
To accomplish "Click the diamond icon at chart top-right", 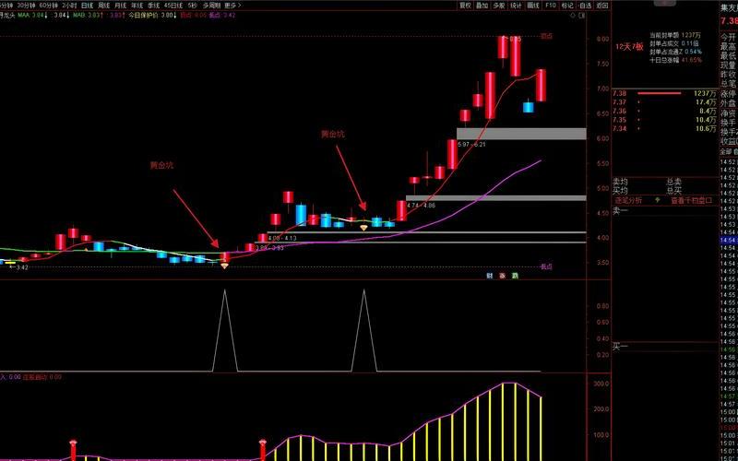I will (x=573, y=15).
